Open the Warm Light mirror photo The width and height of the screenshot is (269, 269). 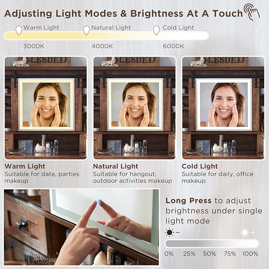coord(46,108)
